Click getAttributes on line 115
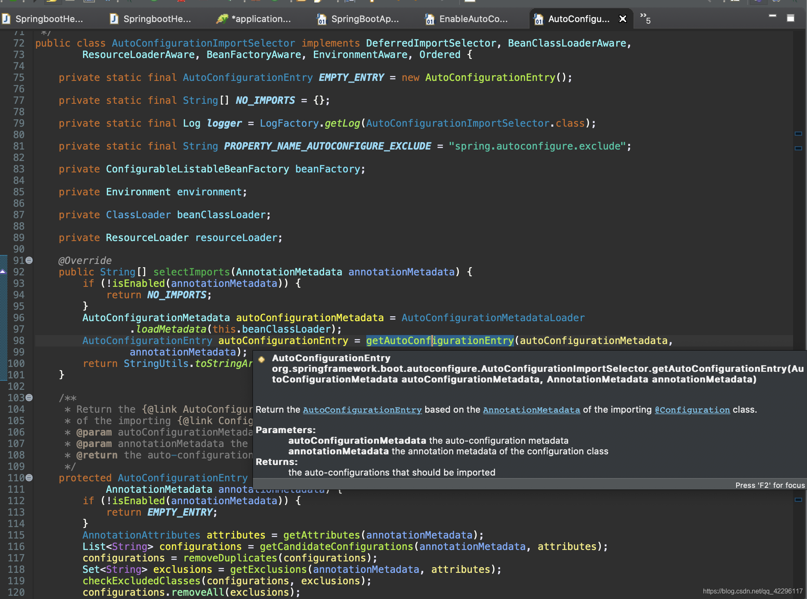This screenshot has width=807, height=599. pyautogui.click(x=321, y=535)
